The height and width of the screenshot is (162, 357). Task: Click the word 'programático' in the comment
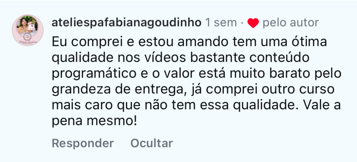[x=94, y=74]
